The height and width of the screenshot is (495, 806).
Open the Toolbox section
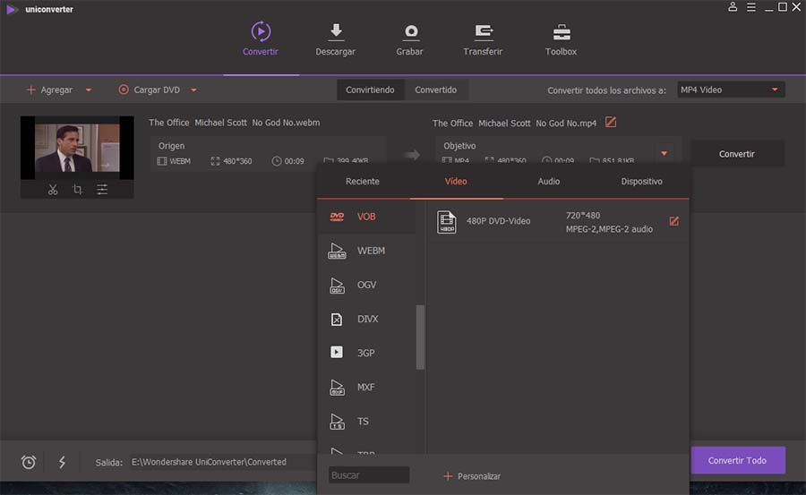click(x=561, y=39)
